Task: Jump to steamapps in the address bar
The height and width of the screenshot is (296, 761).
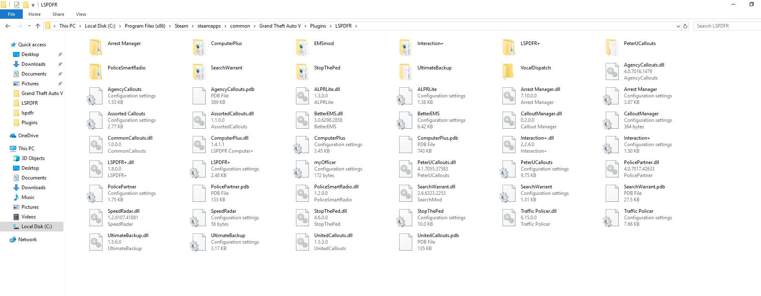Action: [x=209, y=26]
